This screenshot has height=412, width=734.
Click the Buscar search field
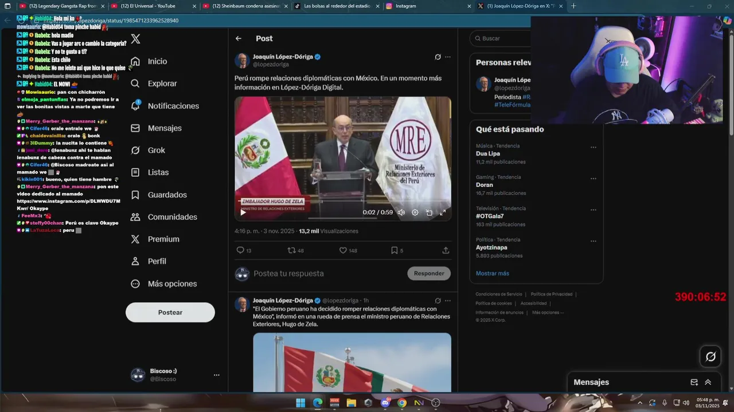coord(500,38)
